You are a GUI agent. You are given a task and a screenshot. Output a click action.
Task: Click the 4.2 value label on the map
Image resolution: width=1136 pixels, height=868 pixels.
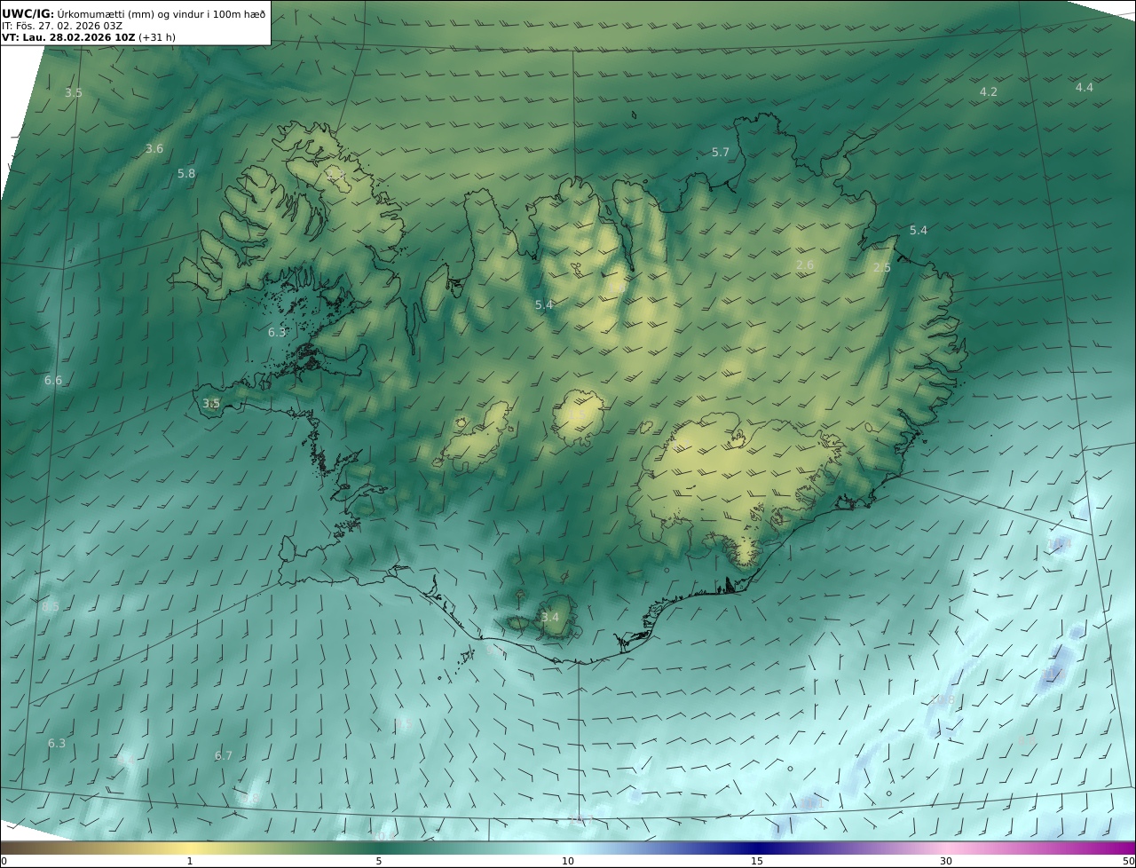(x=989, y=92)
